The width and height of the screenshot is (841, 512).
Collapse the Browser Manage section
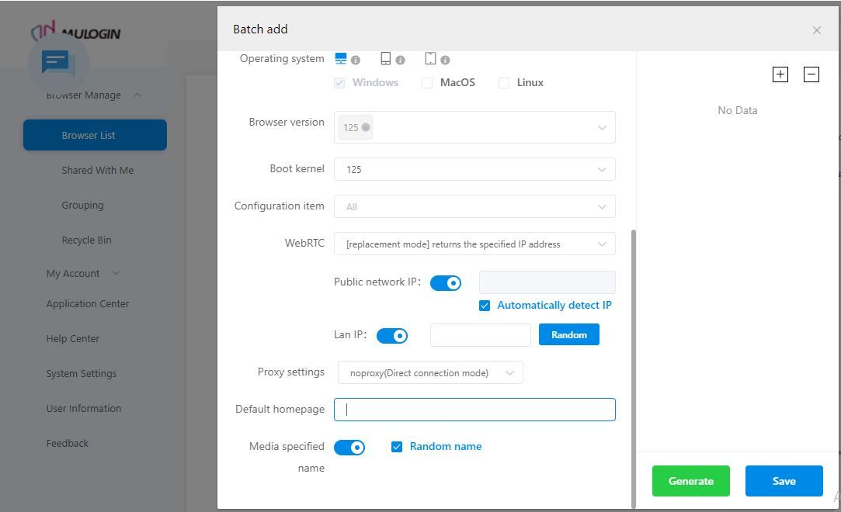(138, 95)
